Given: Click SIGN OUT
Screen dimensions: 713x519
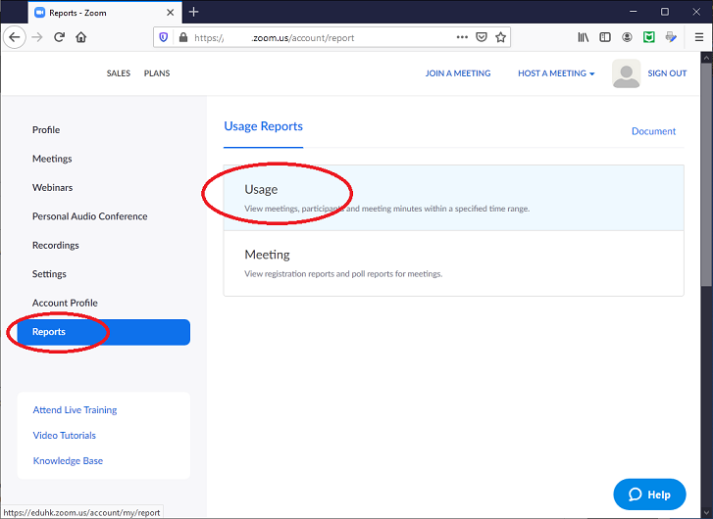Looking at the screenshot, I should tap(667, 73).
